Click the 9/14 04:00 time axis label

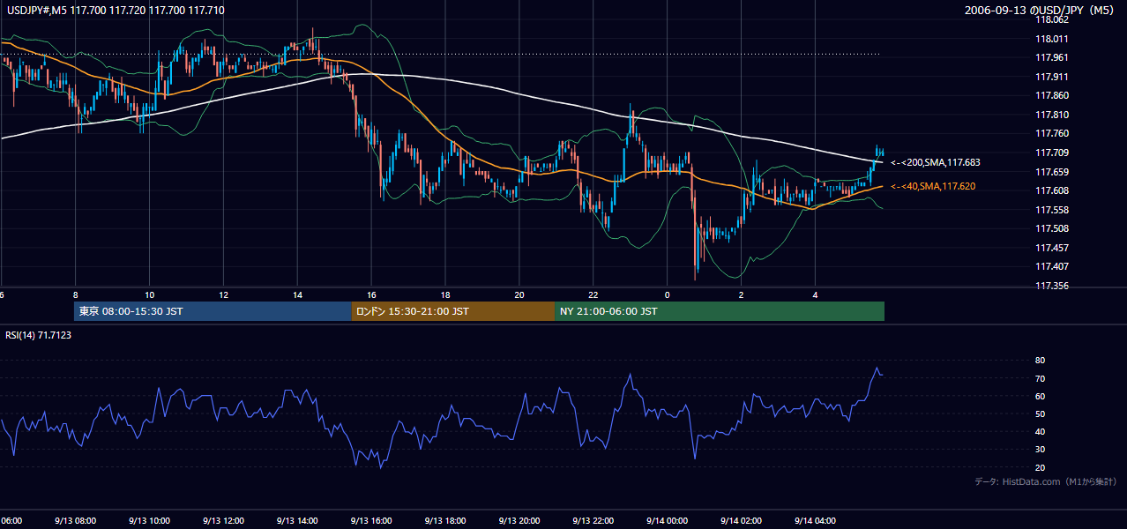(x=816, y=520)
